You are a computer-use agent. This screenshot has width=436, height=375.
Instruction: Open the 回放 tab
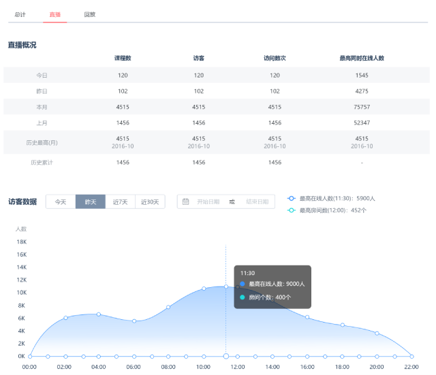(90, 15)
